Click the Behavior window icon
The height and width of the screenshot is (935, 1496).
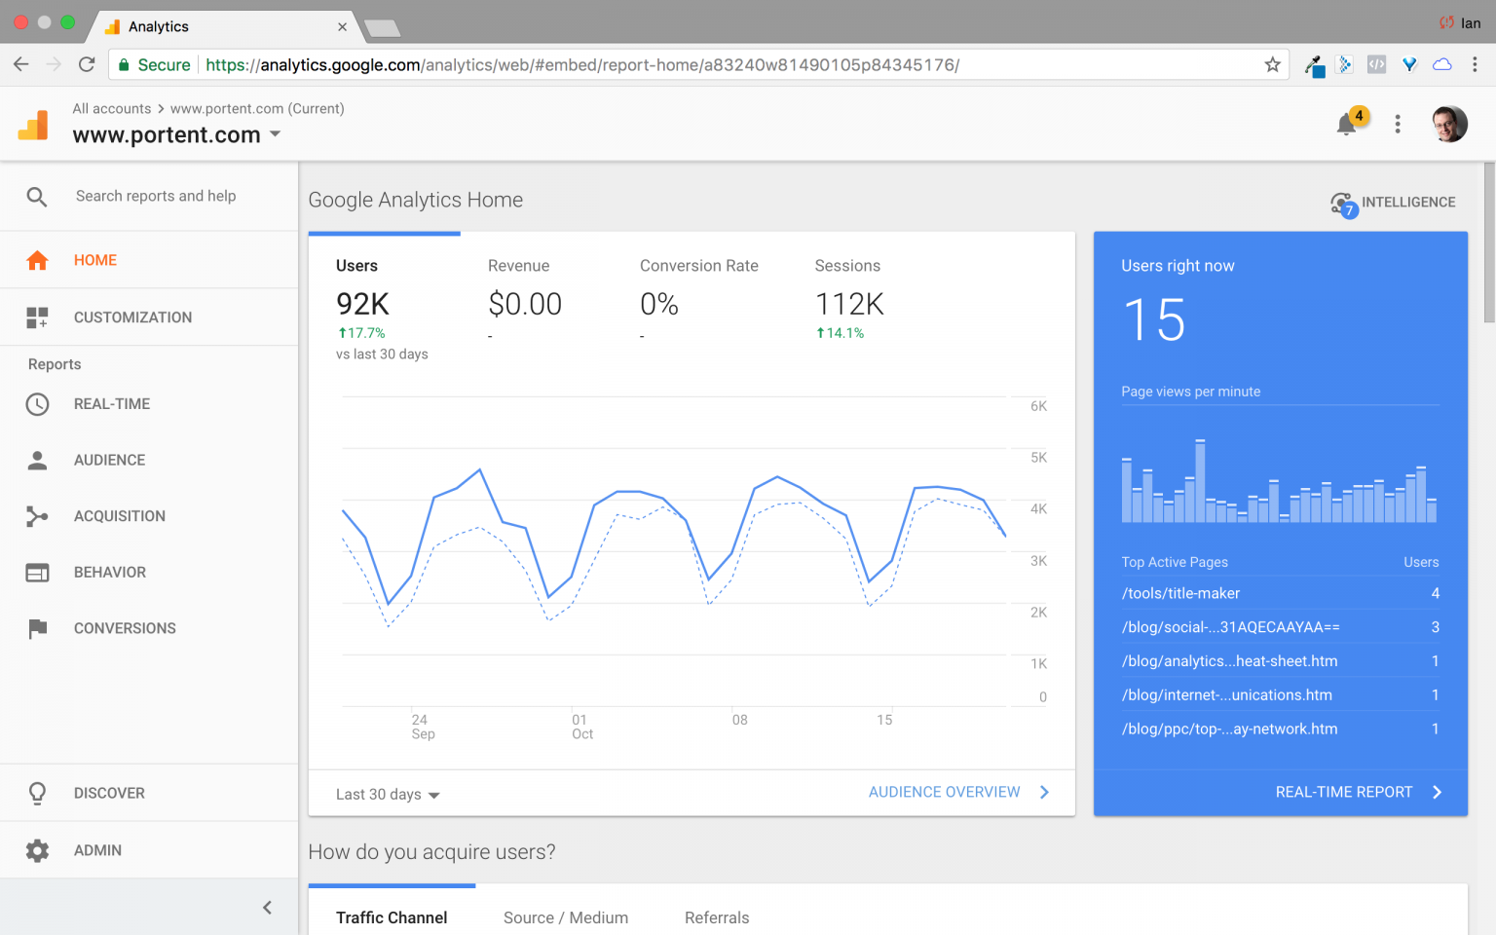coord(37,573)
